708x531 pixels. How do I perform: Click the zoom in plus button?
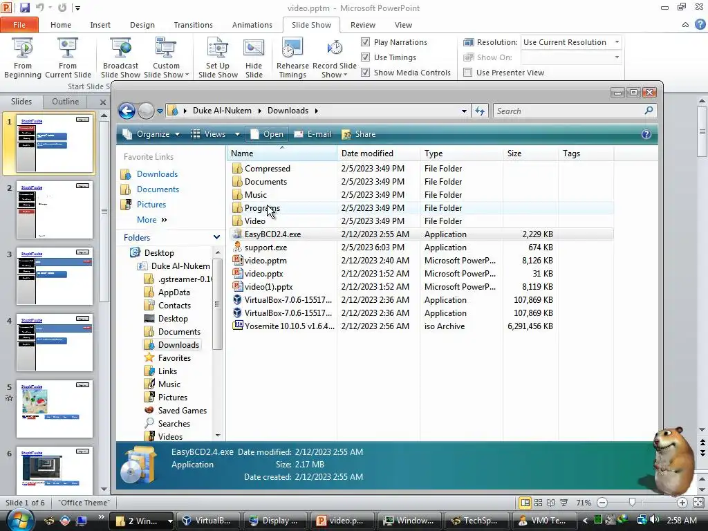click(x=682, y=503)
